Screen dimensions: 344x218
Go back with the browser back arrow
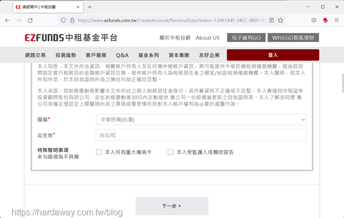(7, 20)
